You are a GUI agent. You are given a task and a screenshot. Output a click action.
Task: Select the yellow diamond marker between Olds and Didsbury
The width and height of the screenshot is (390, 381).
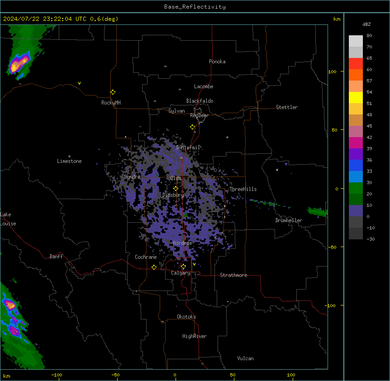pos(176,189)
